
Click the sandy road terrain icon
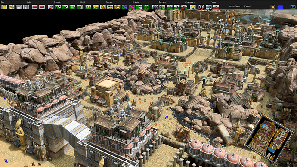(118, 7)
